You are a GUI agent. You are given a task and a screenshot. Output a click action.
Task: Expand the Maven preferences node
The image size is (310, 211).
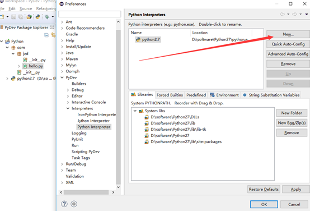tap(62, 59)
